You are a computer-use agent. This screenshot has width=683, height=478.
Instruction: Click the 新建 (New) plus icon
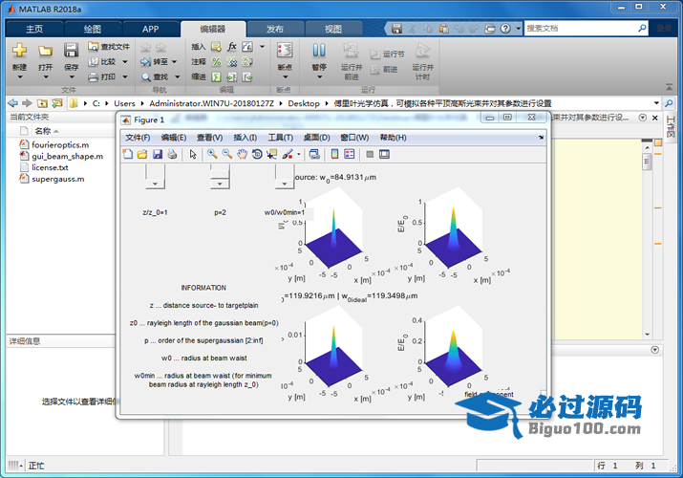(19, 50)
